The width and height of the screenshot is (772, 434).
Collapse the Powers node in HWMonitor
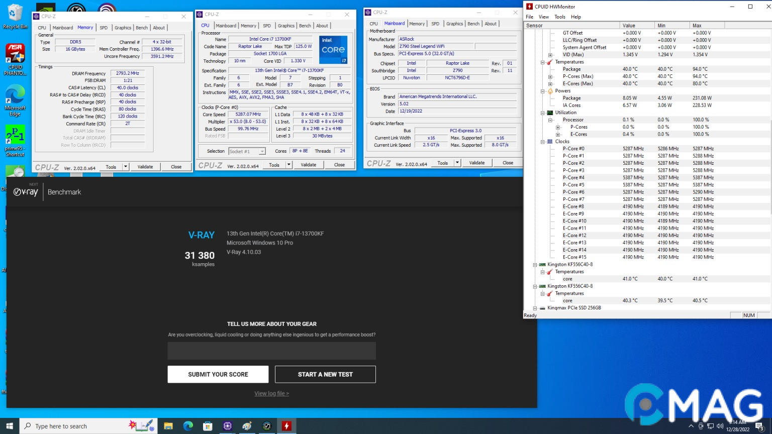543,91
